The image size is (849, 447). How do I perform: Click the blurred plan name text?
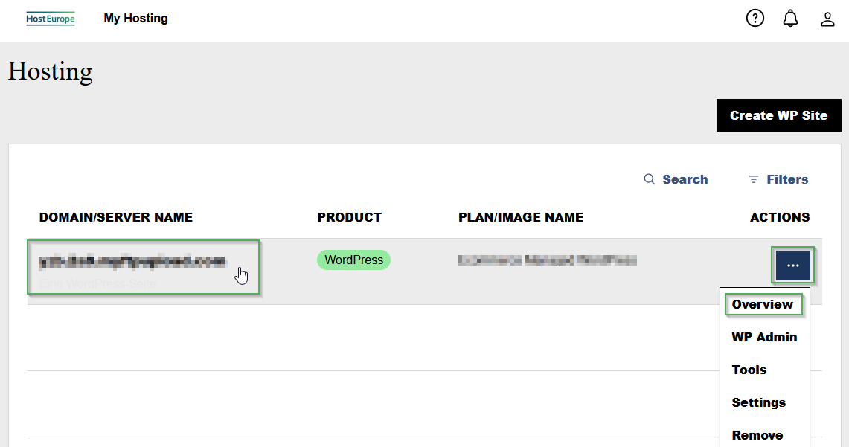tap(548, 260)
